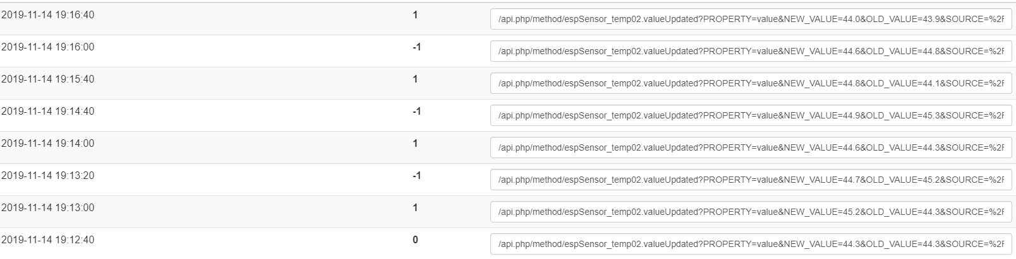Select the timestamp 2019-11-14 19:13:20
Screen dimensions: 1016x259
[x=48, y=175]
